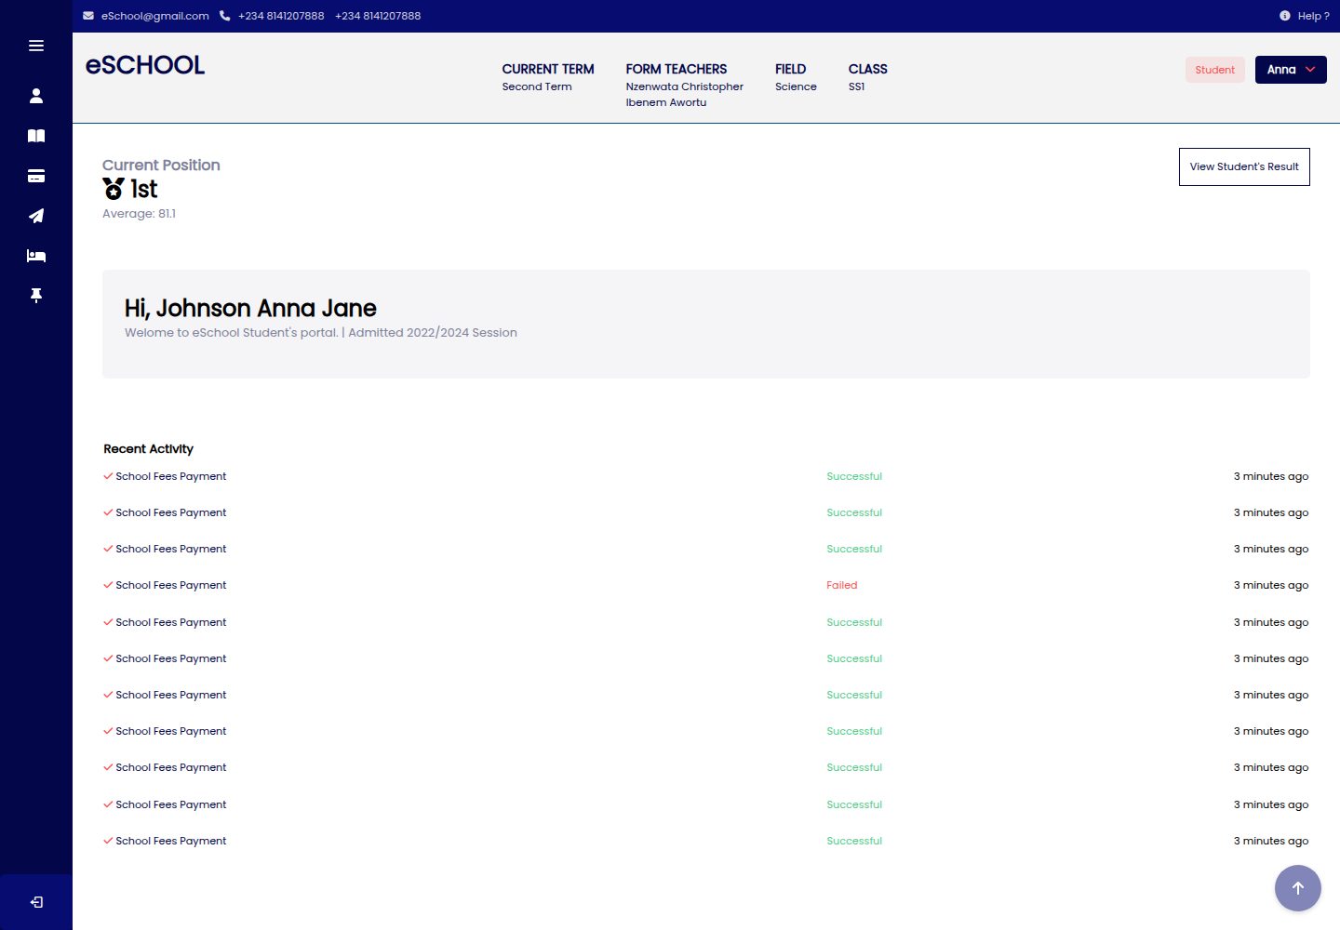Click the phone icon in the top bar

(224, 16)
